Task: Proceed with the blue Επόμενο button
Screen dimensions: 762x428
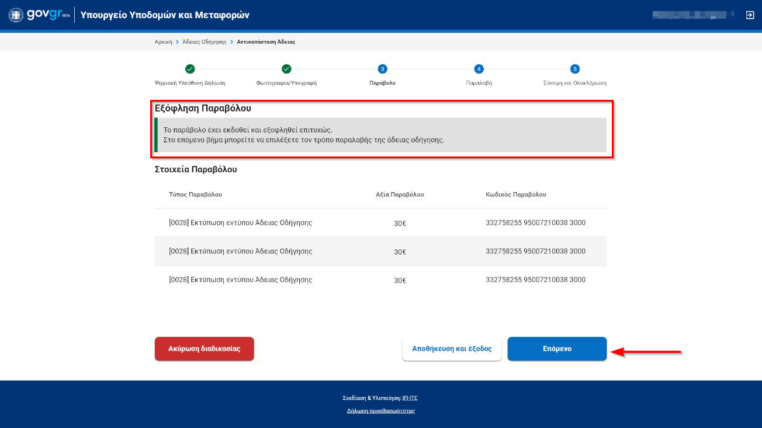Action: [556, 349]
